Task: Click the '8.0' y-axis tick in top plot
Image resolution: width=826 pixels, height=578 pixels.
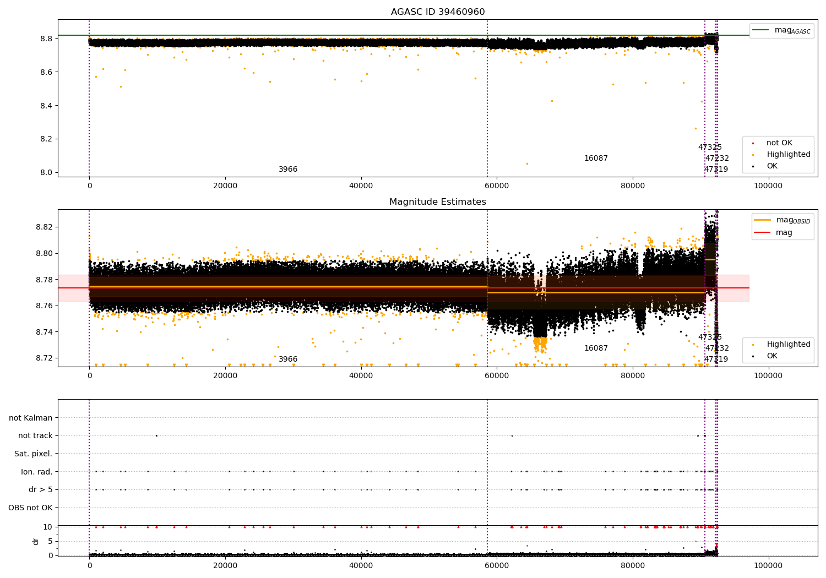Action: pos(46,172)
